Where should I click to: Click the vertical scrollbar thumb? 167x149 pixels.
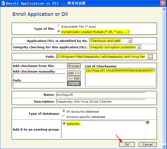(x=164, y=77)
